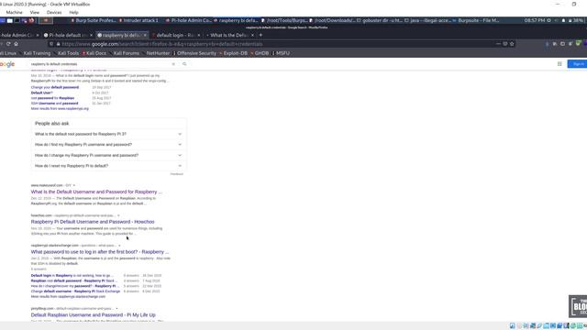
Task: Open the Google apps grid
Action: (x=559, y=64)
